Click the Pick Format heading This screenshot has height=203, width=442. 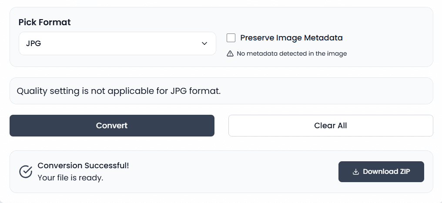44,22
